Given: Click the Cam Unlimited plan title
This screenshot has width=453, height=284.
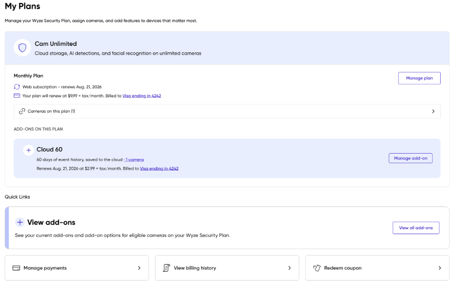Looking at the screenshot, I should tap(56, 44).
